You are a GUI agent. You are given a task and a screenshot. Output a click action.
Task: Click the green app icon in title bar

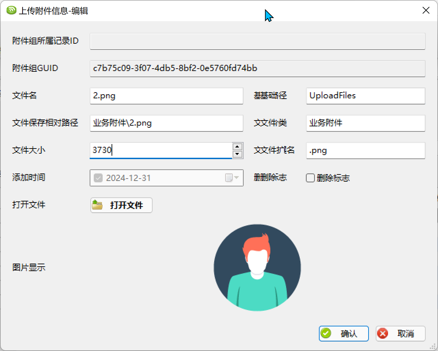click(x=11, y=11)
